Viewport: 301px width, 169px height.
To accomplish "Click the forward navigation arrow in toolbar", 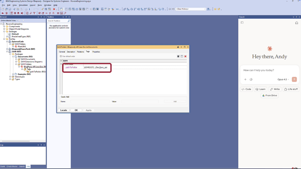I will [173, 9].
